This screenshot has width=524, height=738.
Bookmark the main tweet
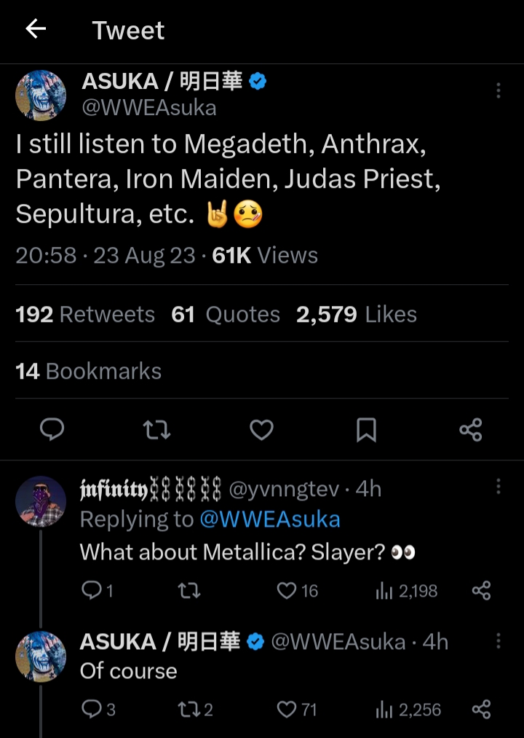tap(366, 430)
